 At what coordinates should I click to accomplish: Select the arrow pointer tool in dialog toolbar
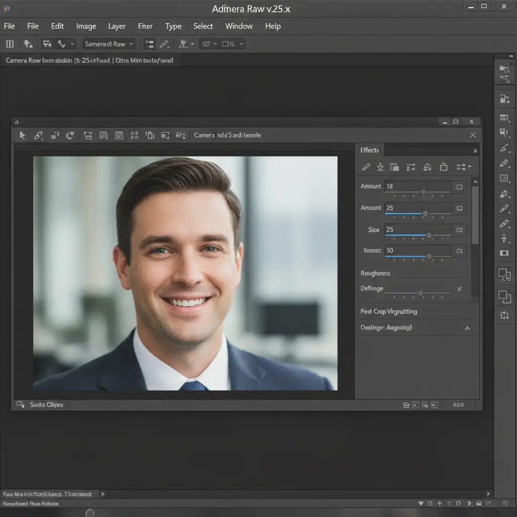(x=23, y=135)
